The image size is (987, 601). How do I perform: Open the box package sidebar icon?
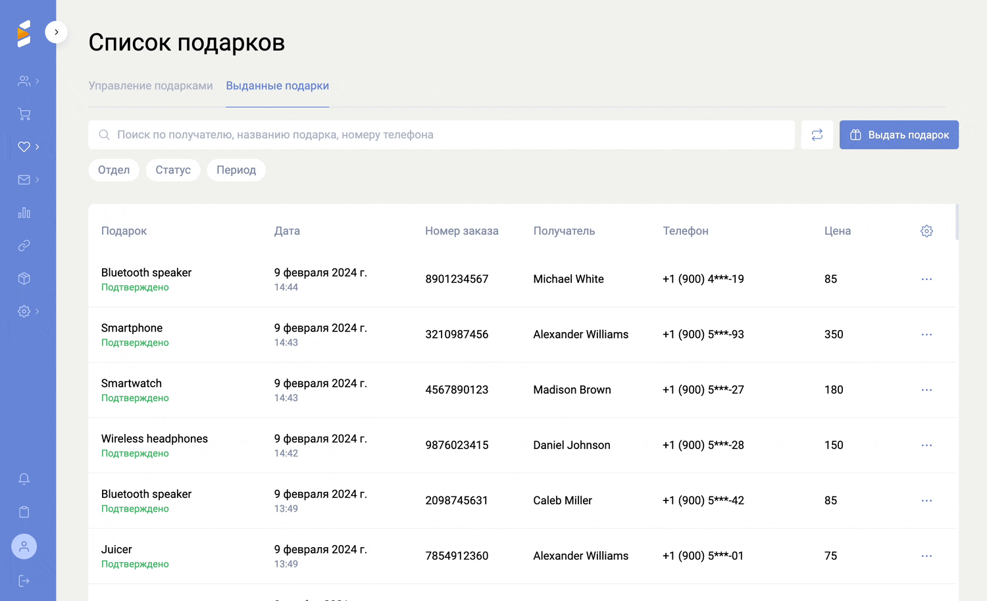point(24,279)
